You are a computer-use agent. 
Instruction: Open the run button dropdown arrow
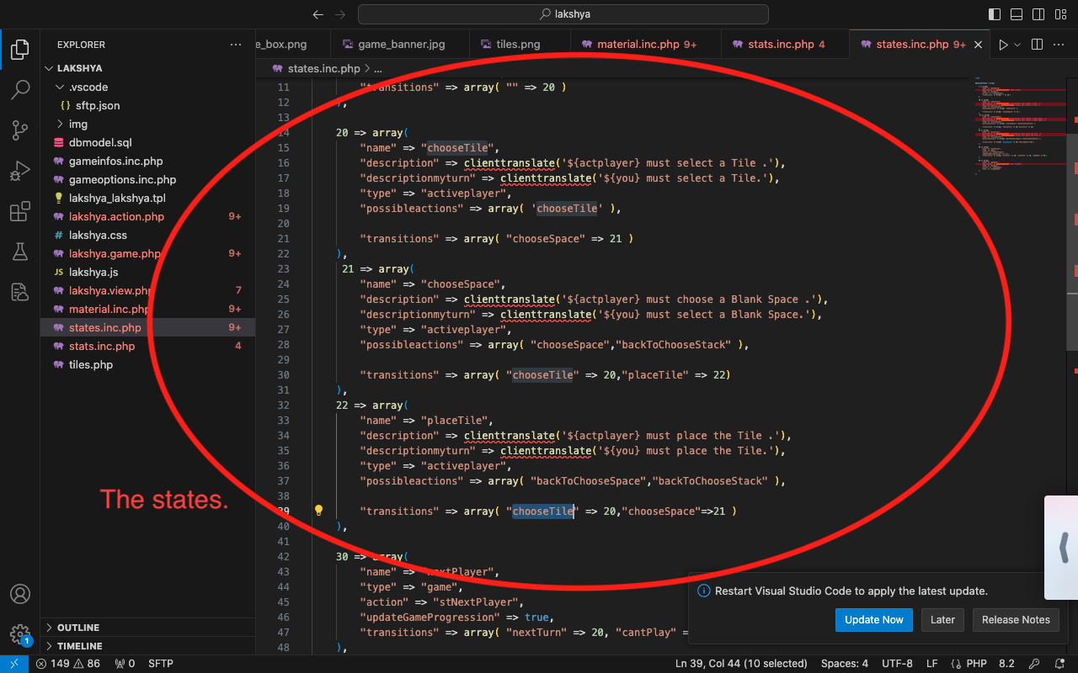tap(1017, 45)
